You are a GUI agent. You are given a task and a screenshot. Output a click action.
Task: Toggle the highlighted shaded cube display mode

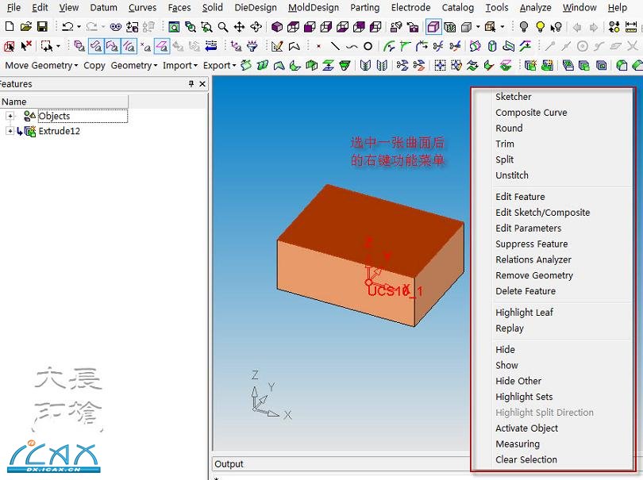tap(433, 27)
